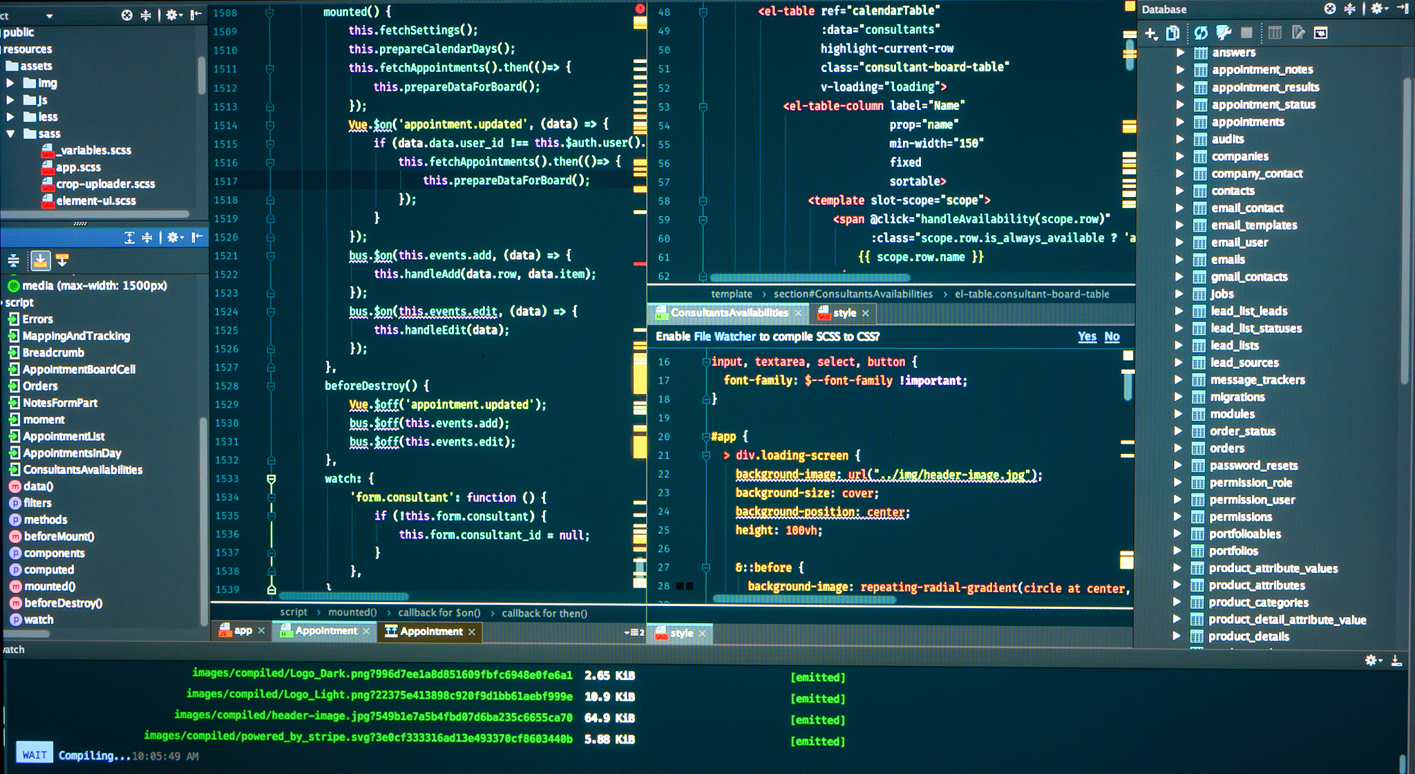Image resolution: width=1415 pixels, height=774 pixels.
Task: Click the add data source plus button
Action: pos(1150,32)
